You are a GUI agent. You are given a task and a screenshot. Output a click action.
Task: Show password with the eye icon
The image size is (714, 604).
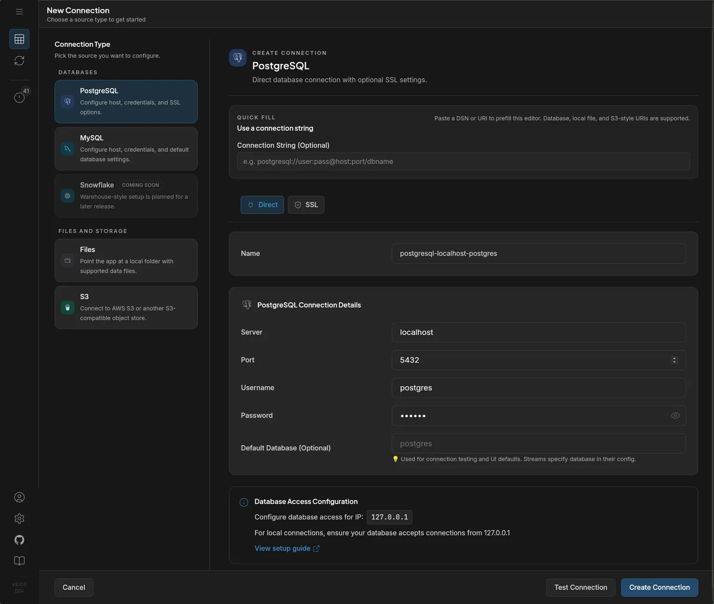coord(675,416)
